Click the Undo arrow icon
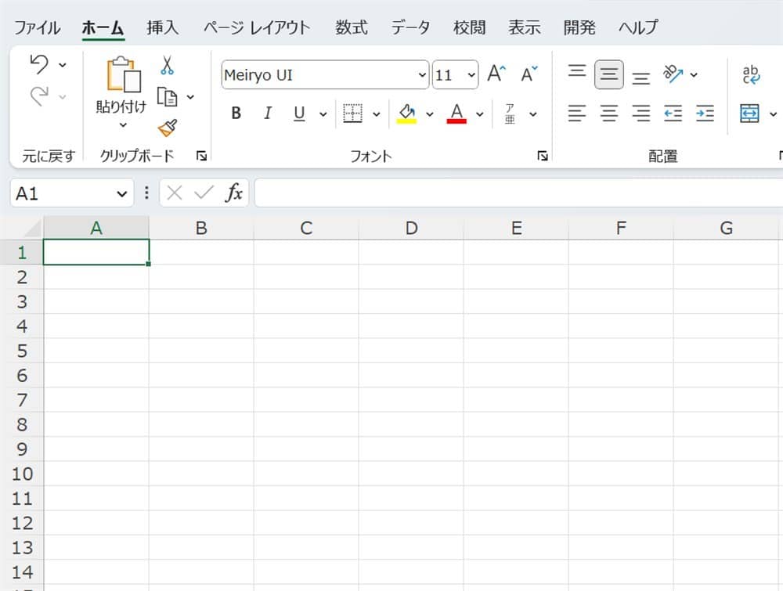783x591 pixels. tap(38, 65)
